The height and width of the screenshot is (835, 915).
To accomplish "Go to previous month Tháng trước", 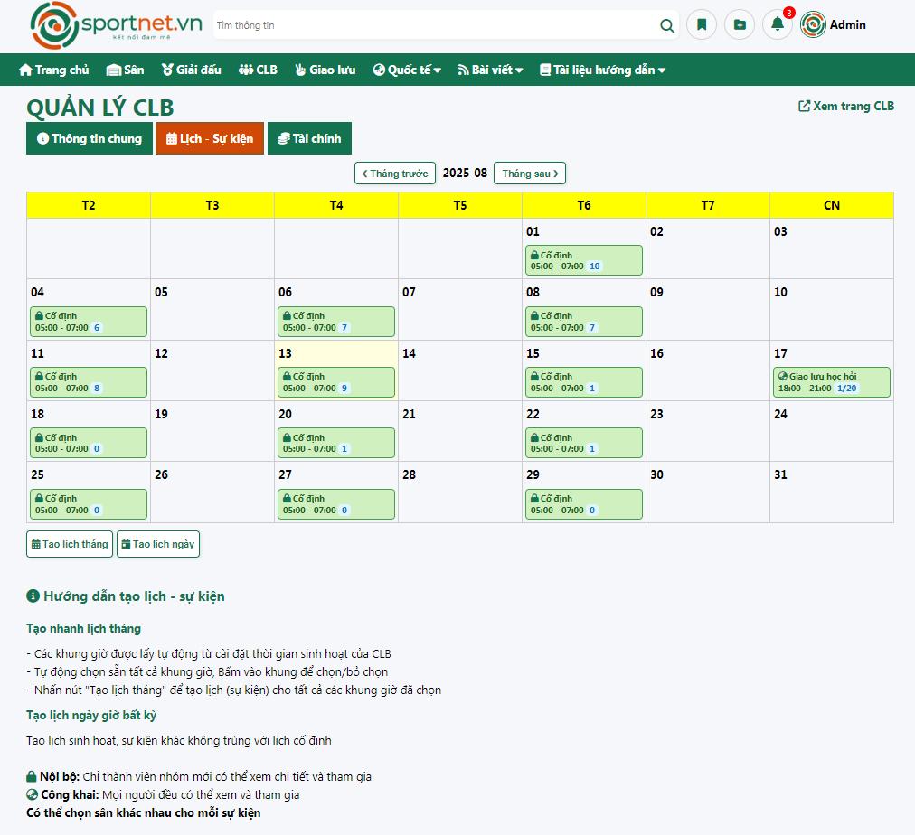I will 395,174.
